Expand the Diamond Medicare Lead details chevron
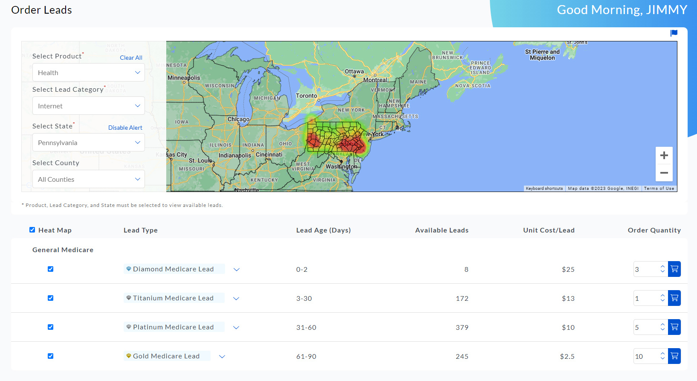The image size is (697, 381). [237, 270]
